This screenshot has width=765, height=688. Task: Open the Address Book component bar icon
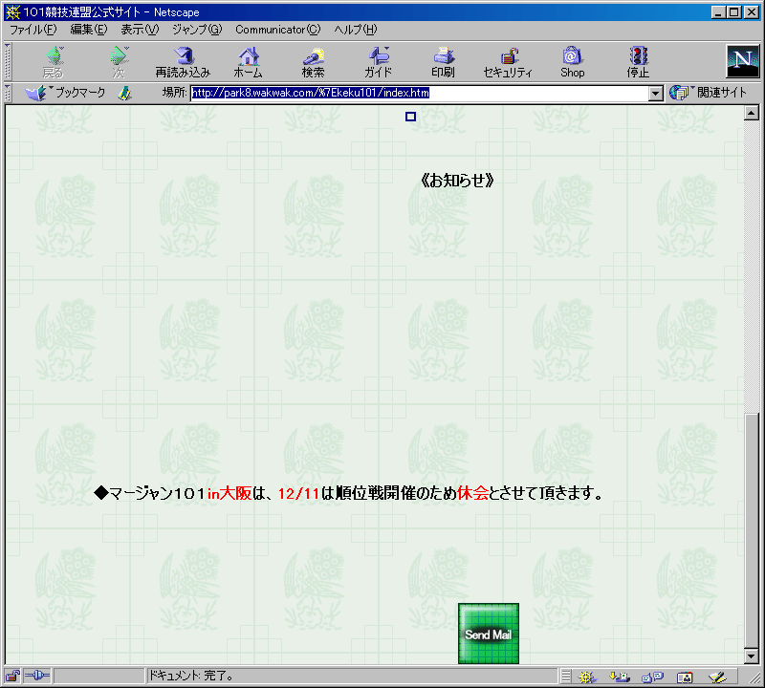[685, 677]
